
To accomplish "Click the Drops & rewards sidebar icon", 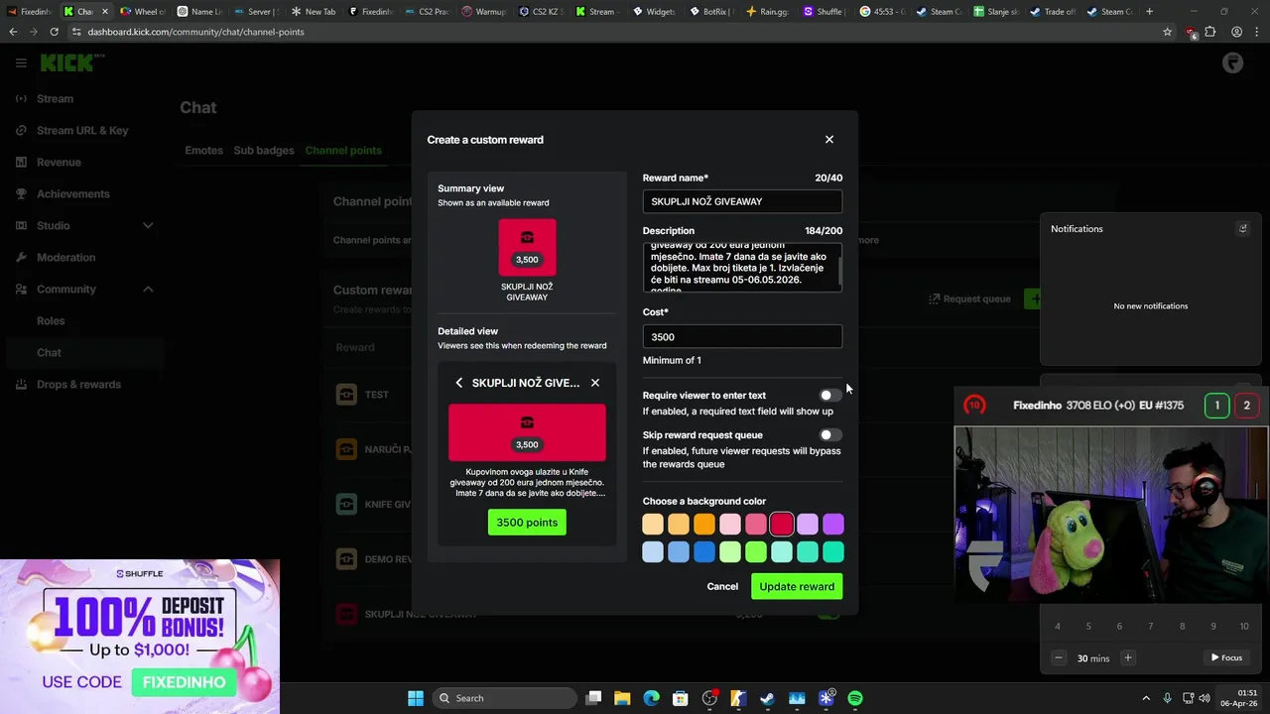I will [21, 384].
